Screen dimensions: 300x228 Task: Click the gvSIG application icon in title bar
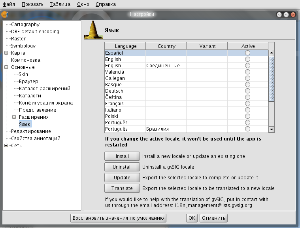click(x=5, y=15)
